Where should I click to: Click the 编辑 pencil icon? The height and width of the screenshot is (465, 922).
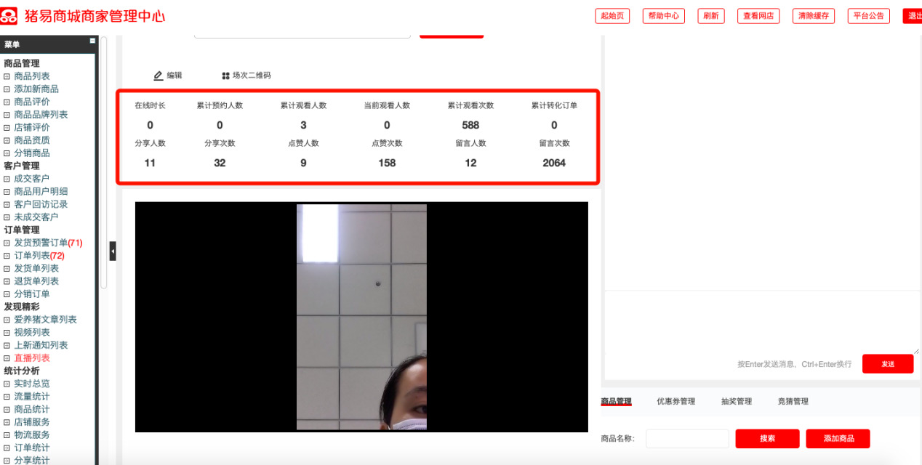[159, 76]
